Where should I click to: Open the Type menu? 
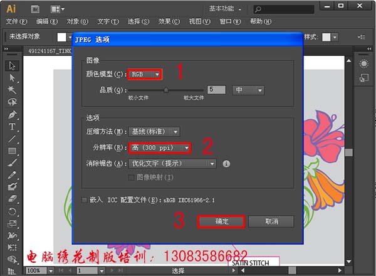(x=108, y=21)
